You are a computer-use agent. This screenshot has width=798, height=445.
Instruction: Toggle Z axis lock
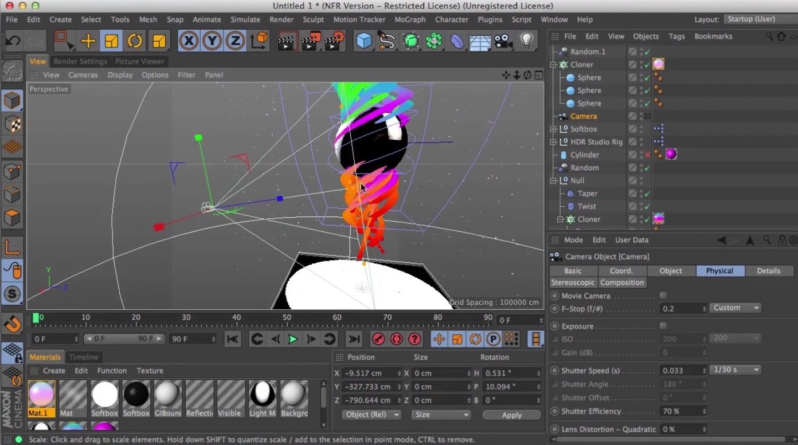pos(235,41)
